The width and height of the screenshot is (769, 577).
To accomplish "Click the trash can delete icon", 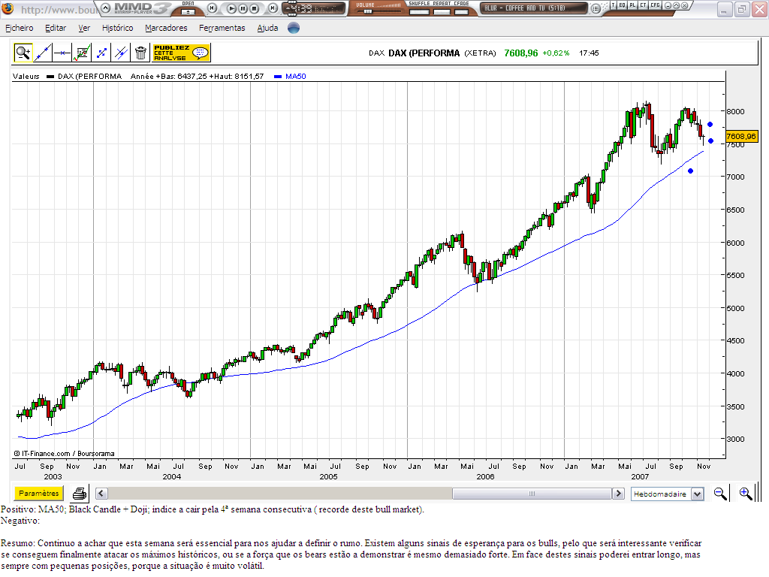I will click(x=140, y=53).
